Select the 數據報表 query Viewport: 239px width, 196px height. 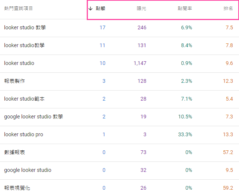15,152
